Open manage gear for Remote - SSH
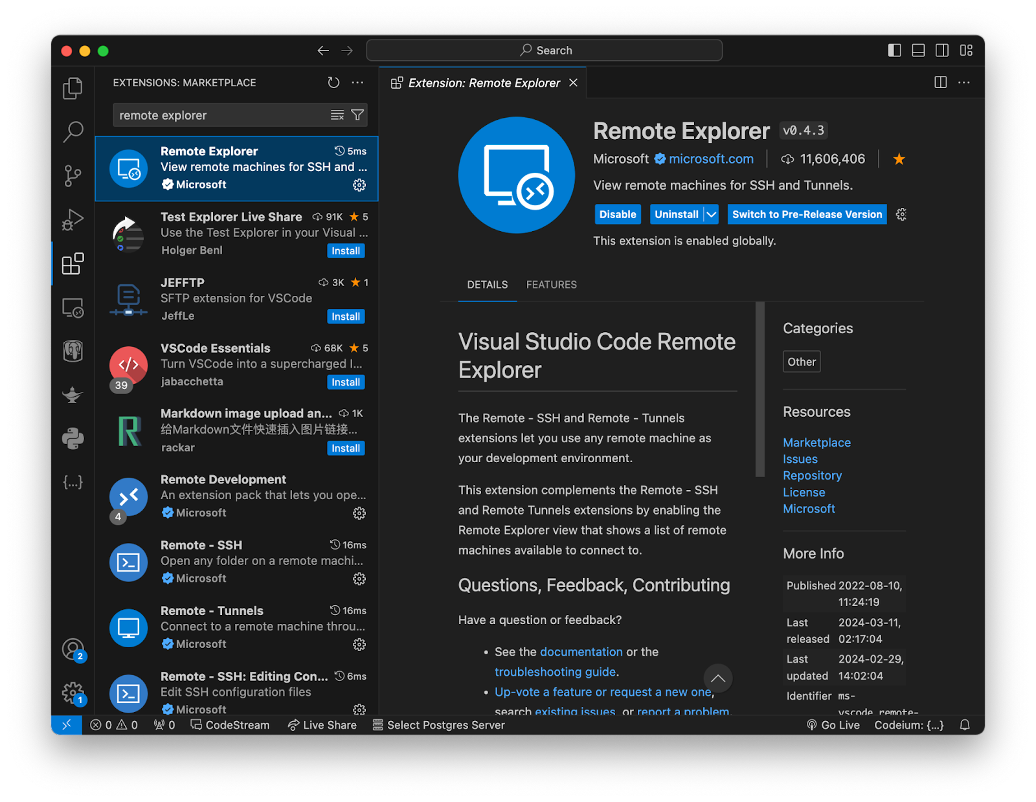The height and width of the screenshot is (802, 1036). point(359,579)
